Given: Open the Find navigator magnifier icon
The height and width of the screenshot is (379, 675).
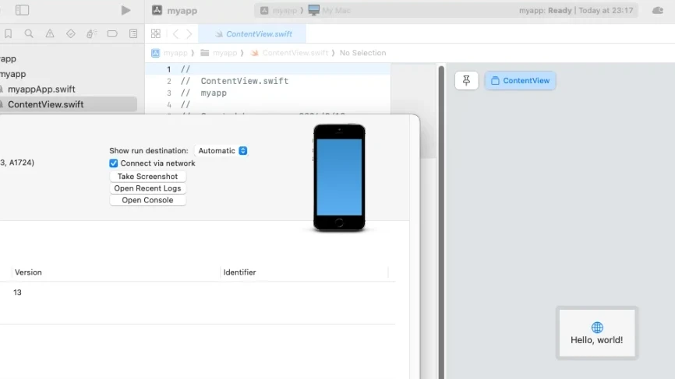Looking at the screenshot, I should coord(29,34).
